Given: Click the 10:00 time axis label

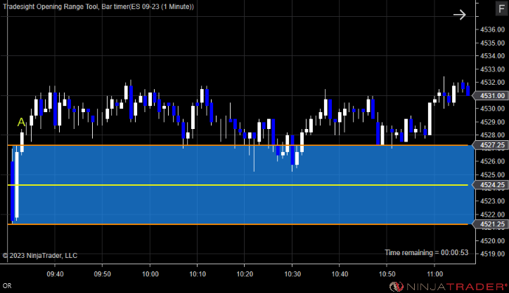Looking at the screenshot, I should click(x=150, y=274).
